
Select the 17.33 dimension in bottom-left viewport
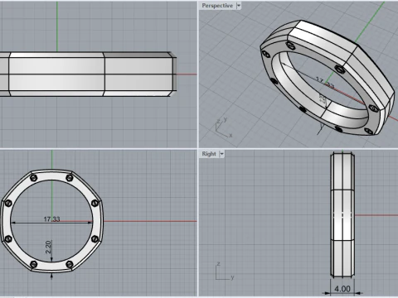pyautogui.click(x=51, y=219)
